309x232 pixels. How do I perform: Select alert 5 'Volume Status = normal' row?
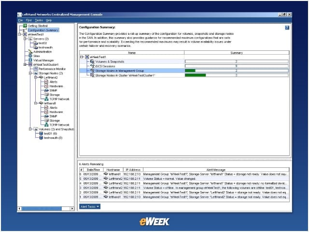[x=184, y=179]
